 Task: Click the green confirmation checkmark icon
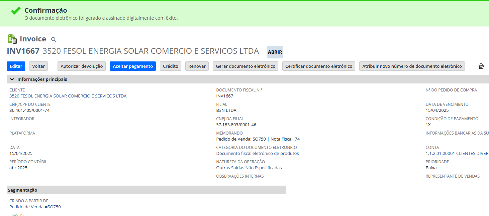point(16,11)
